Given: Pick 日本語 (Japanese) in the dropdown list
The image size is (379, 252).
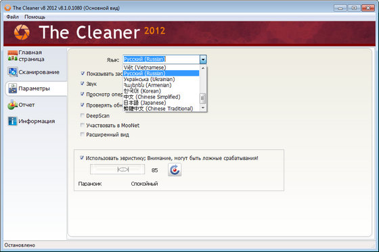Looking at the screenshot, I should coord(145,103).
